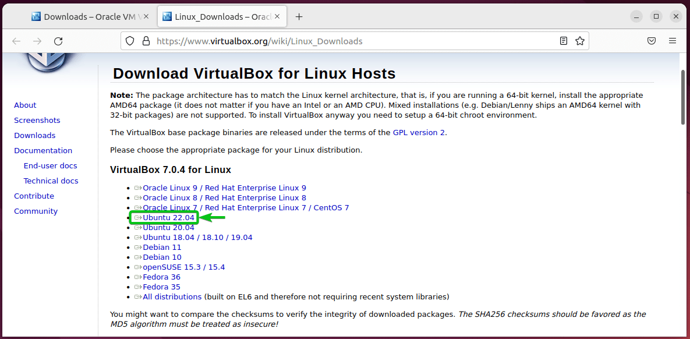Open the Community sidebar link
The height and width of the screenshot is (339, 690).
[x=36, y=211]
